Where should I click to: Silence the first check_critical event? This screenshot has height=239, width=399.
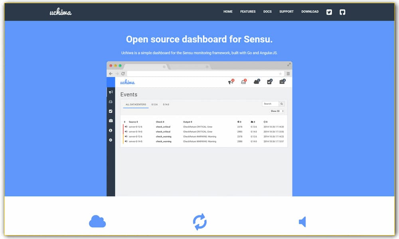(x=126, y=126)
